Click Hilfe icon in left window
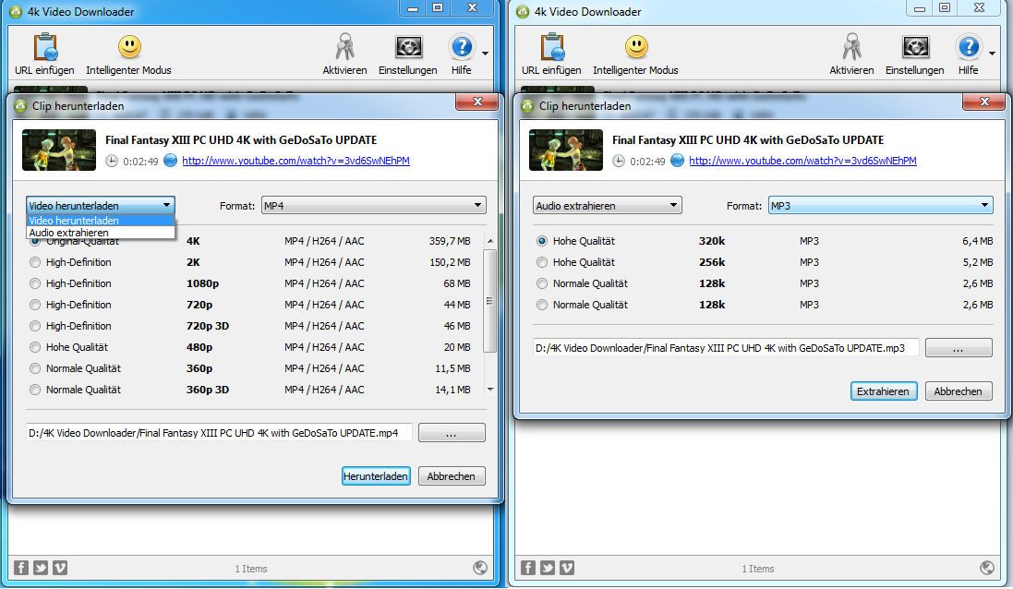 462,47
